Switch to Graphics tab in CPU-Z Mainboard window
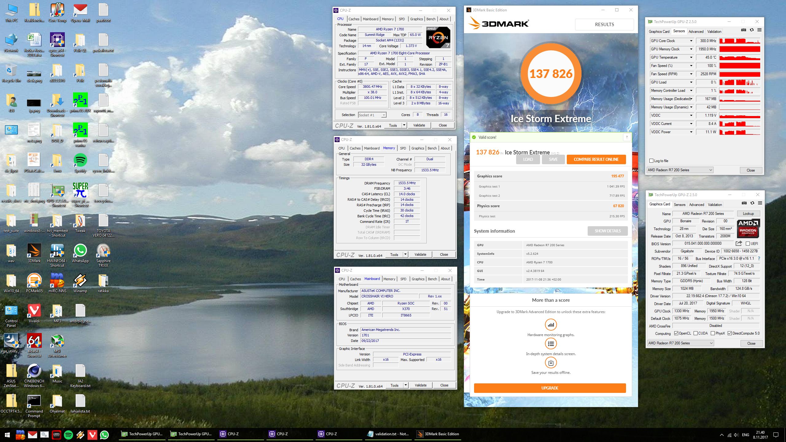 point(418,279)
